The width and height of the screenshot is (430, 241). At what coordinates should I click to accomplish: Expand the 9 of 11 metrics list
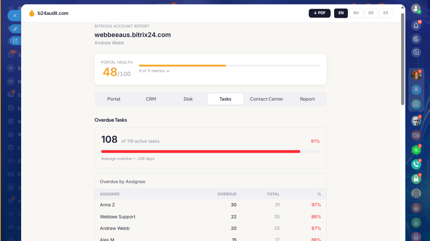(x=154, y=71)
